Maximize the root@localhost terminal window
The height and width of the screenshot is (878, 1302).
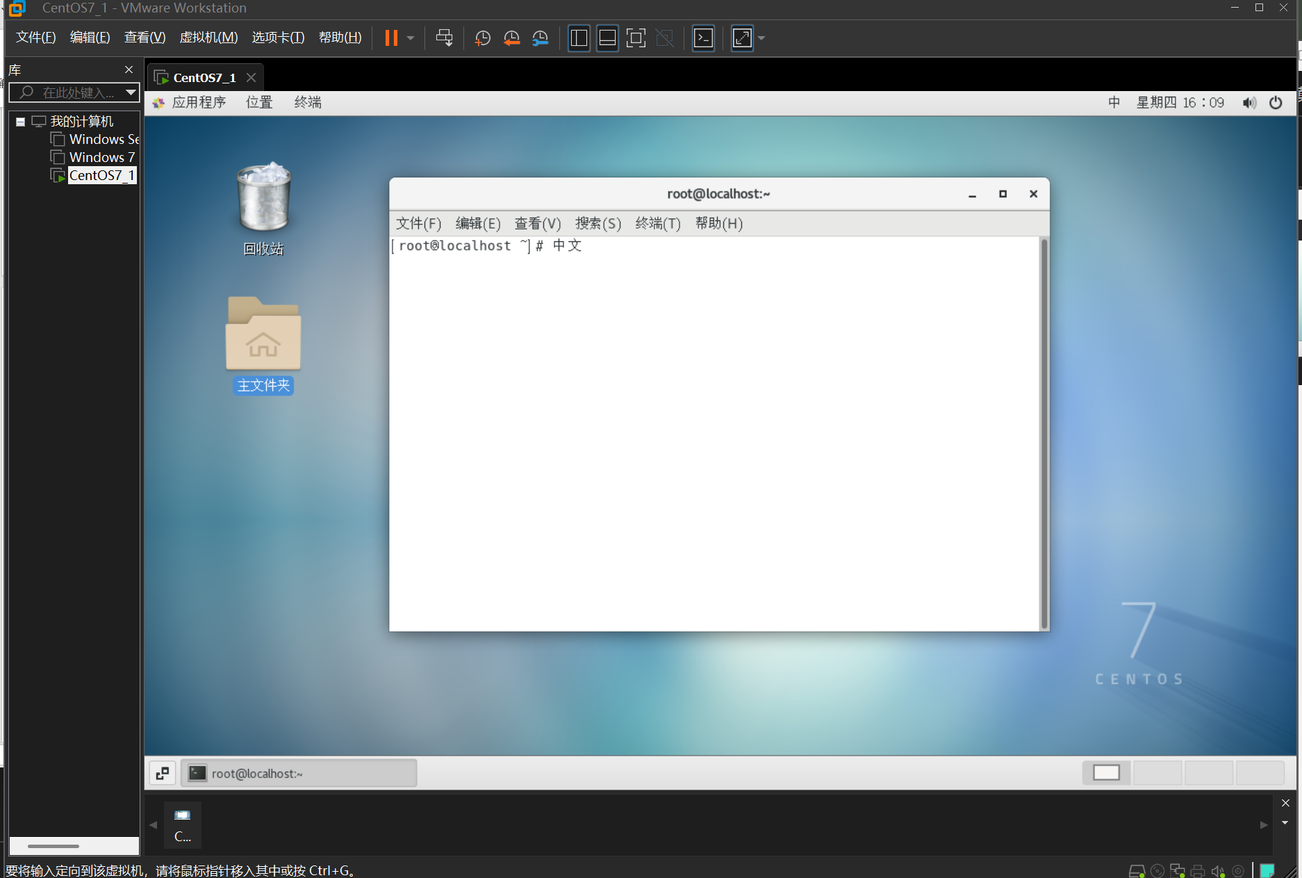pyautogui.click(x=1003, y=194)
